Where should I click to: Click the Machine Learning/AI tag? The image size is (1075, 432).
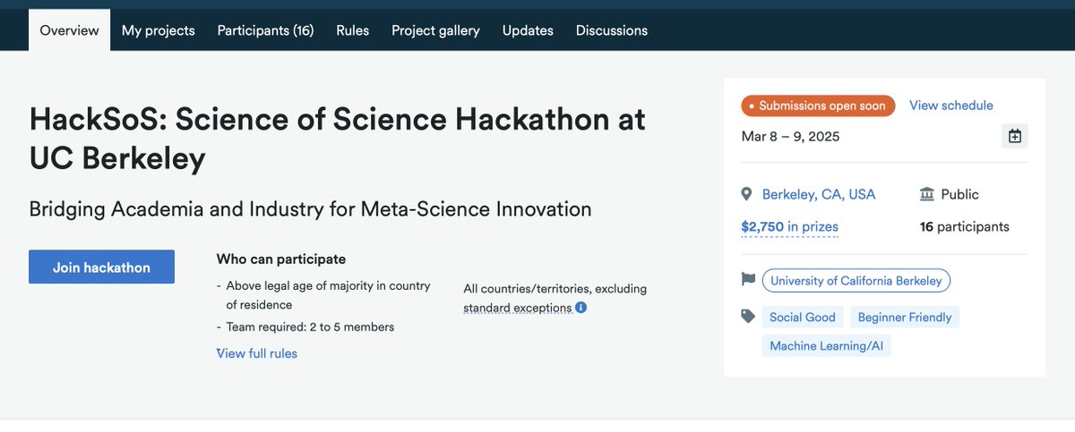(x=827, y=346)
